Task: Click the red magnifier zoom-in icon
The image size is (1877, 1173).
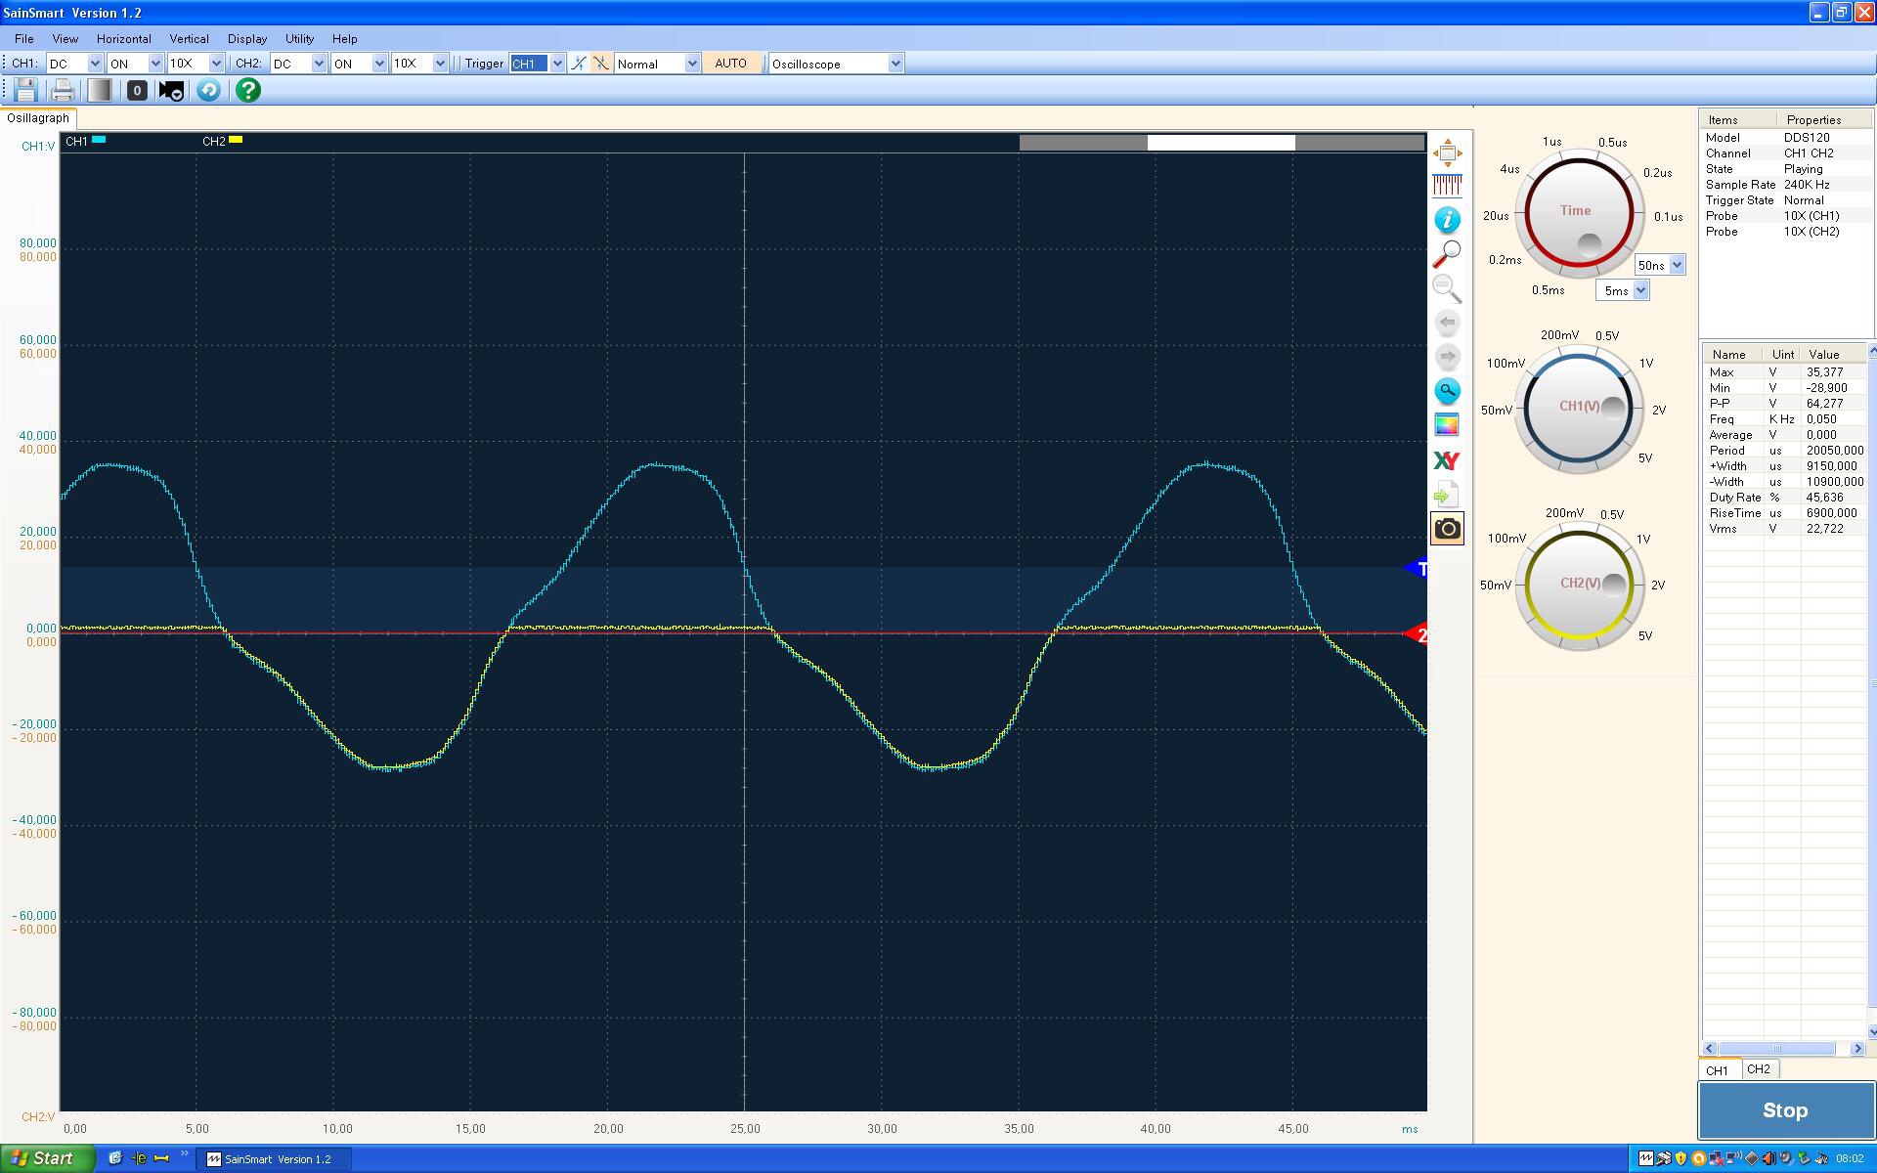Action: click(x=1447, y=254)
